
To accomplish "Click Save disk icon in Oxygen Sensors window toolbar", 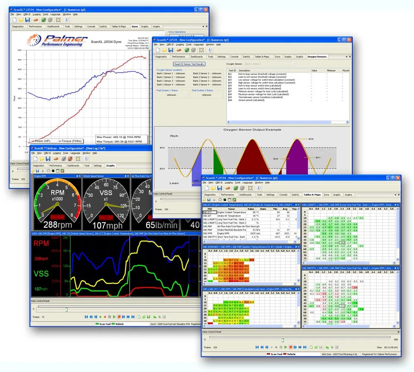I will (x=171, y=50).
